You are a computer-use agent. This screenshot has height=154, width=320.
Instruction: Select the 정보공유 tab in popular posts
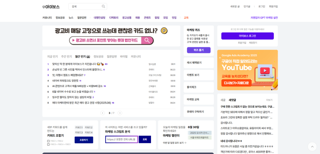[x=99, y=56]
